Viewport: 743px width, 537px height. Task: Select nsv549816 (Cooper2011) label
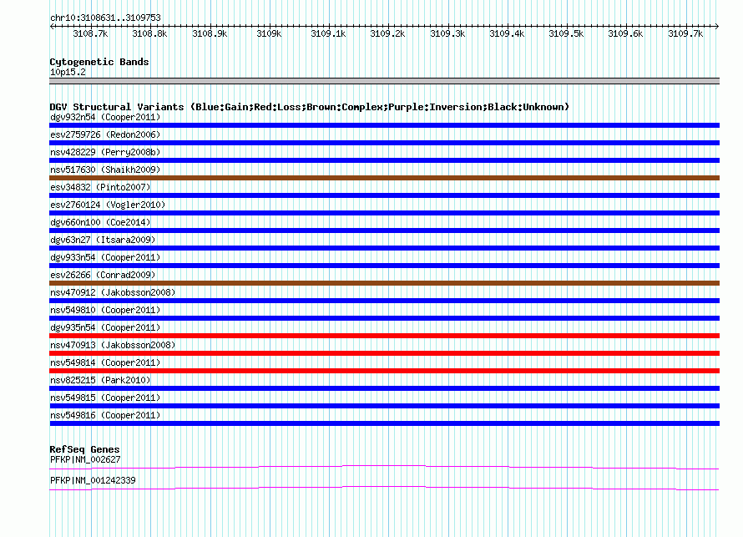point(105,415)
